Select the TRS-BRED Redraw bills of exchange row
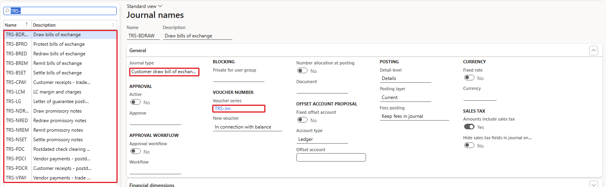This screenshot has height=187, width=606. pos(60,54)
